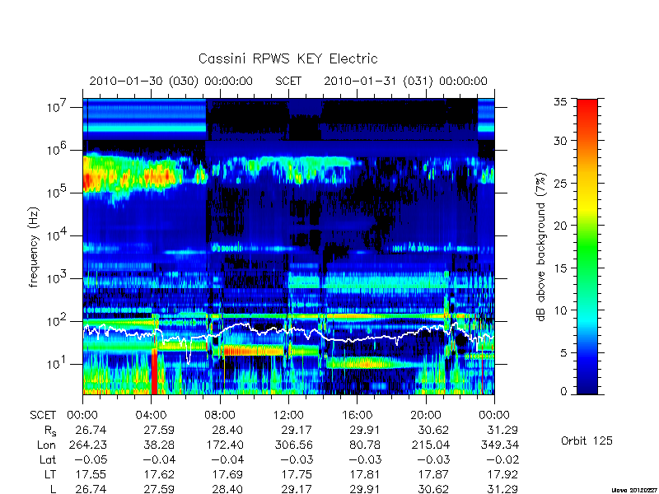The width and height of the screenshot is (659, 494).
Task: Click the SCET time label 12:00
Action: (x=288, y=416)
